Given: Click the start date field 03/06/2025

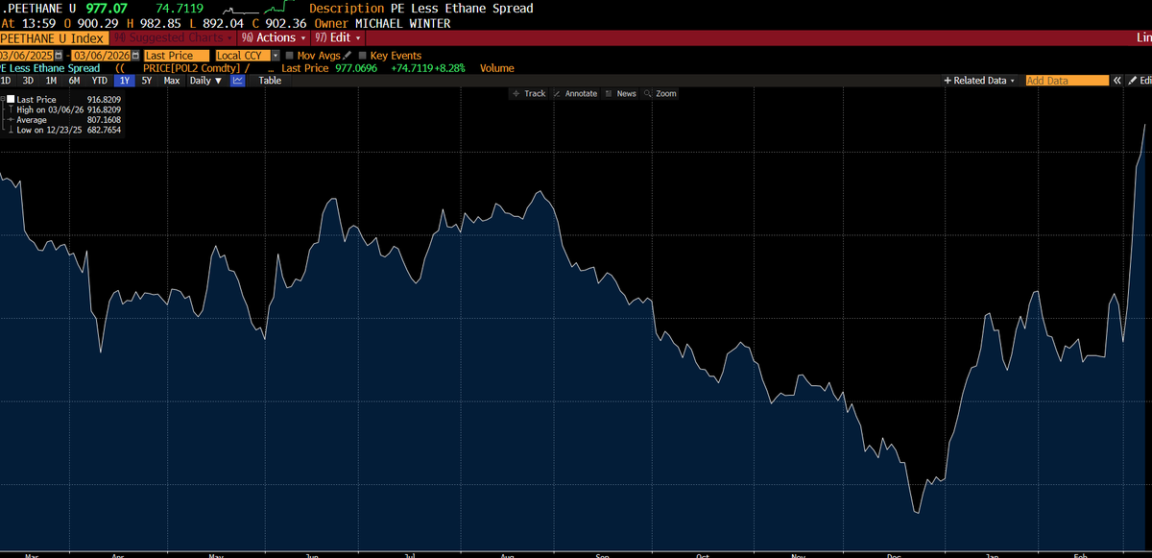Looking at the screenshot, I should coord(26,56).
